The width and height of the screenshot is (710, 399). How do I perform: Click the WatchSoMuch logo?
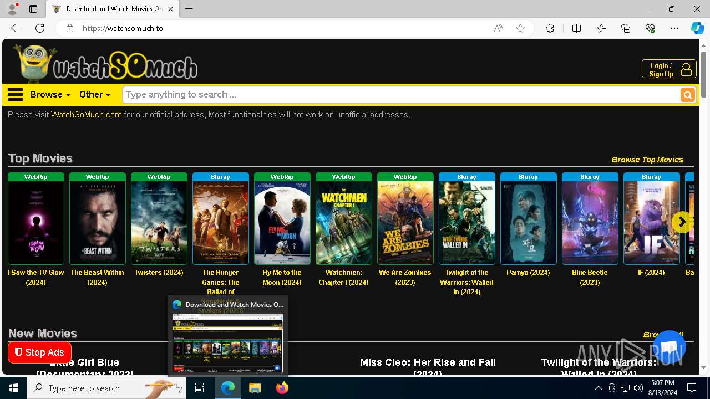click(105, 63)
